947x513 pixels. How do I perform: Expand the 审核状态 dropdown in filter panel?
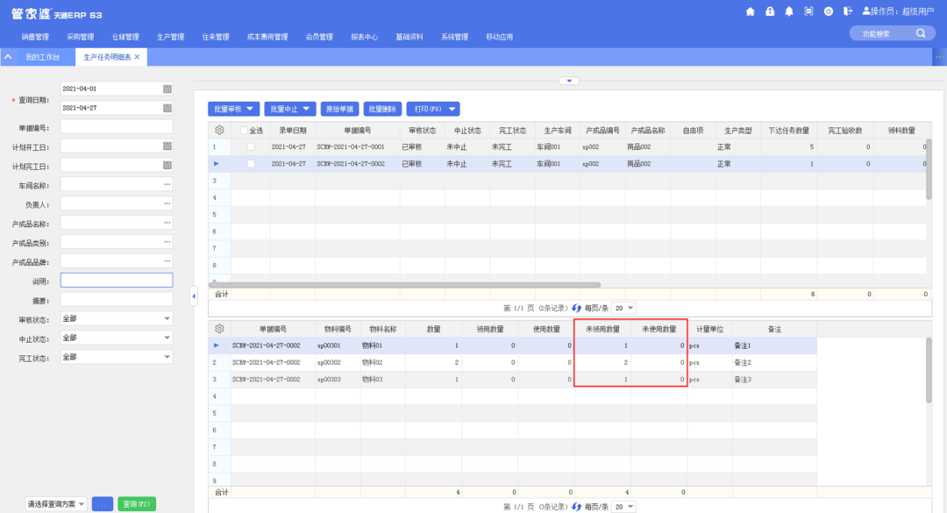(x=167, y=318)
